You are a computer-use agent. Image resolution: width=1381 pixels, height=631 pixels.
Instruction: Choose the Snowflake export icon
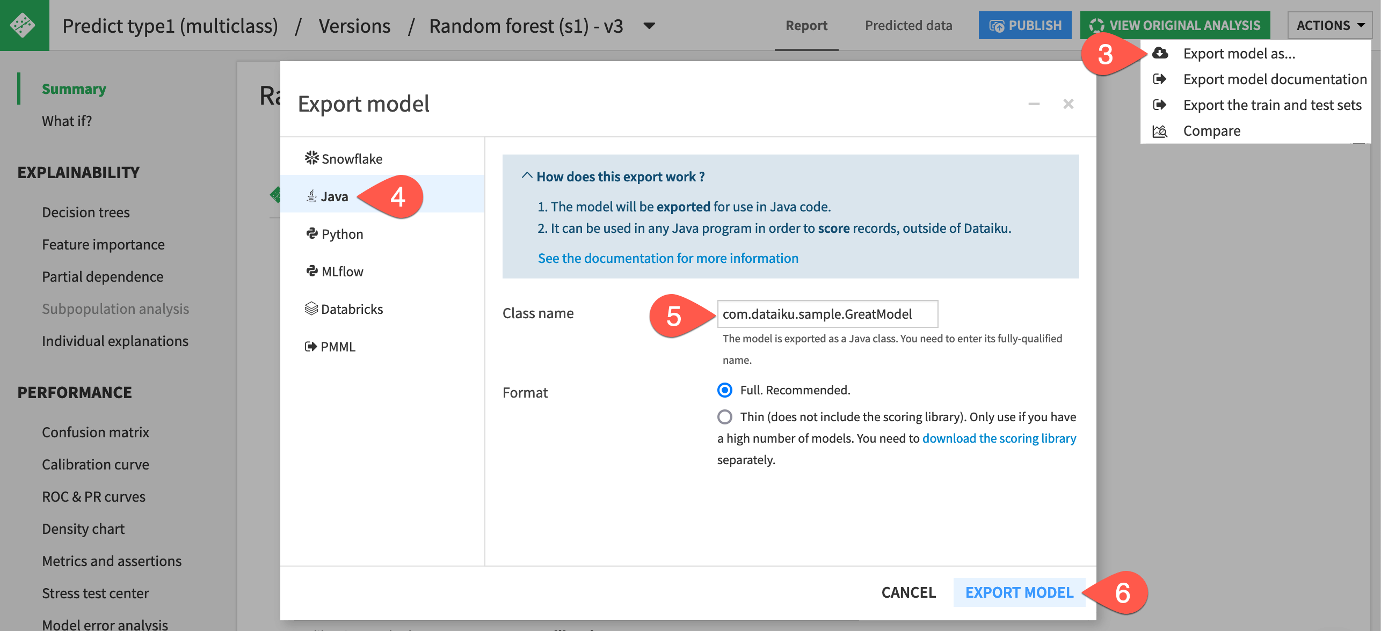(x=311, y=158)
